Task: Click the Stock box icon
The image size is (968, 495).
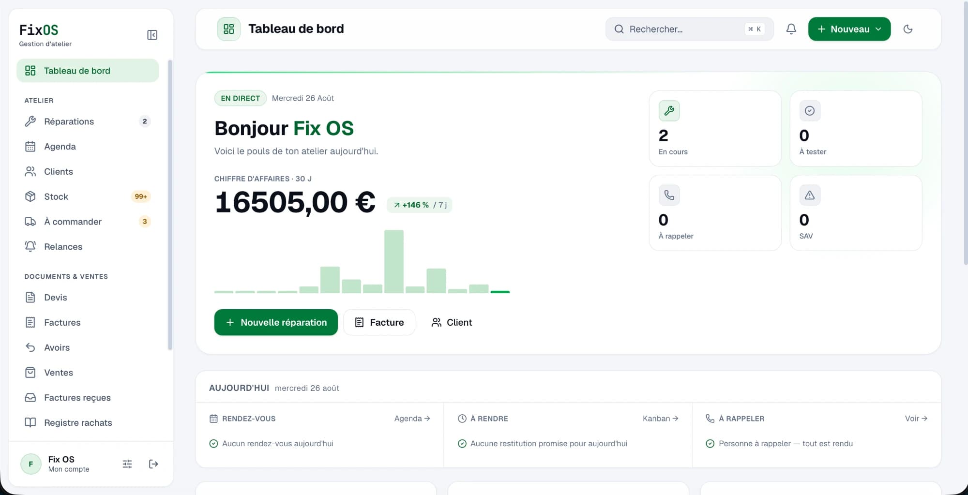Action: coord(30,196)
